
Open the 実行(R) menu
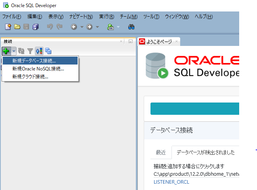point(107,17)
